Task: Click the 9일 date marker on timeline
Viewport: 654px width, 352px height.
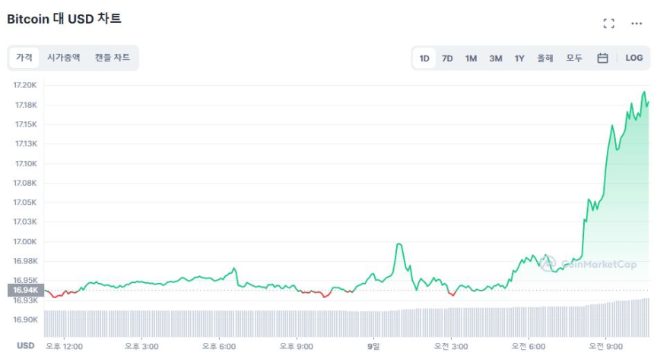Action: [x=373, y=346]
